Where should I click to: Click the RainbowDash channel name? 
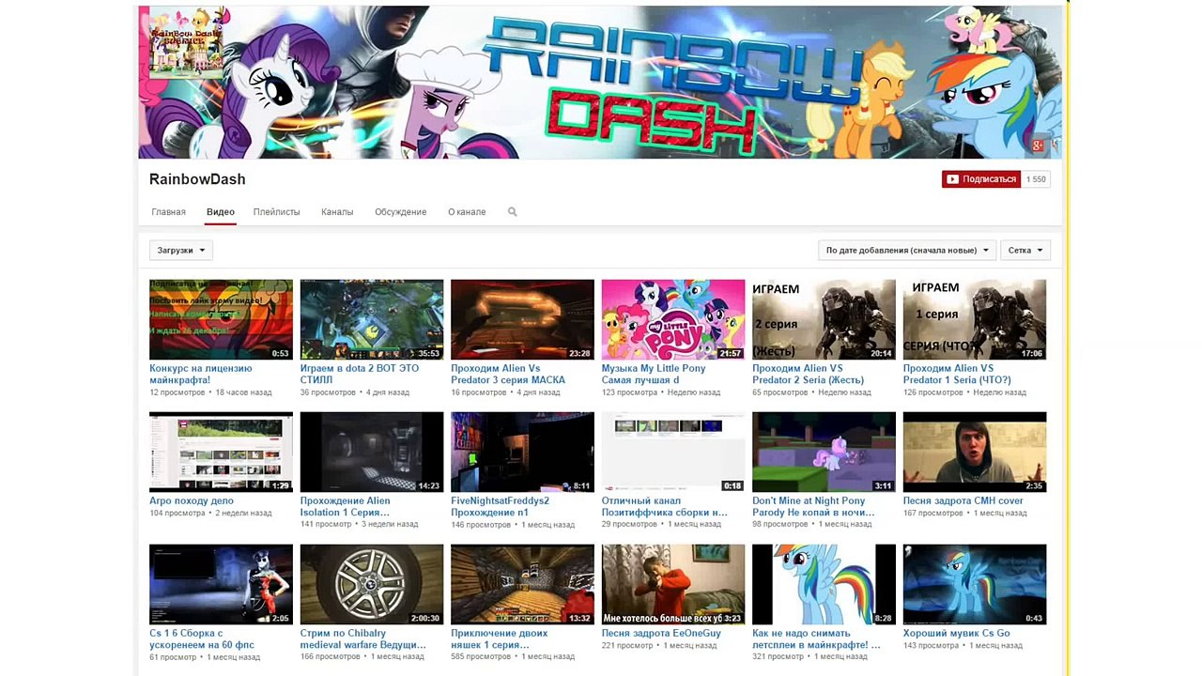click(197, 179)
